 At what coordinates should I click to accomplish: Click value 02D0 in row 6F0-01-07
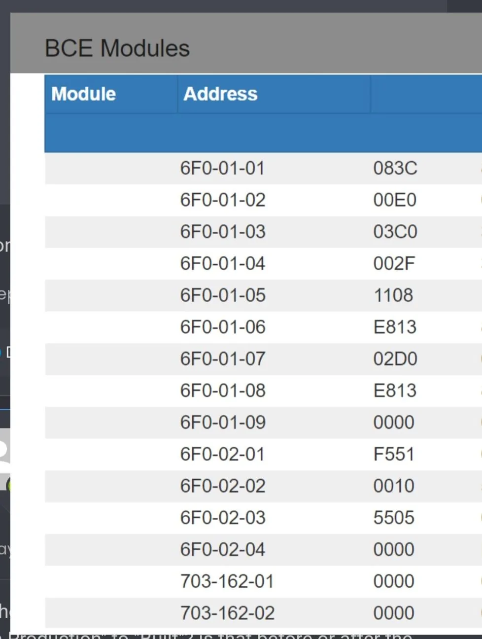395,359
